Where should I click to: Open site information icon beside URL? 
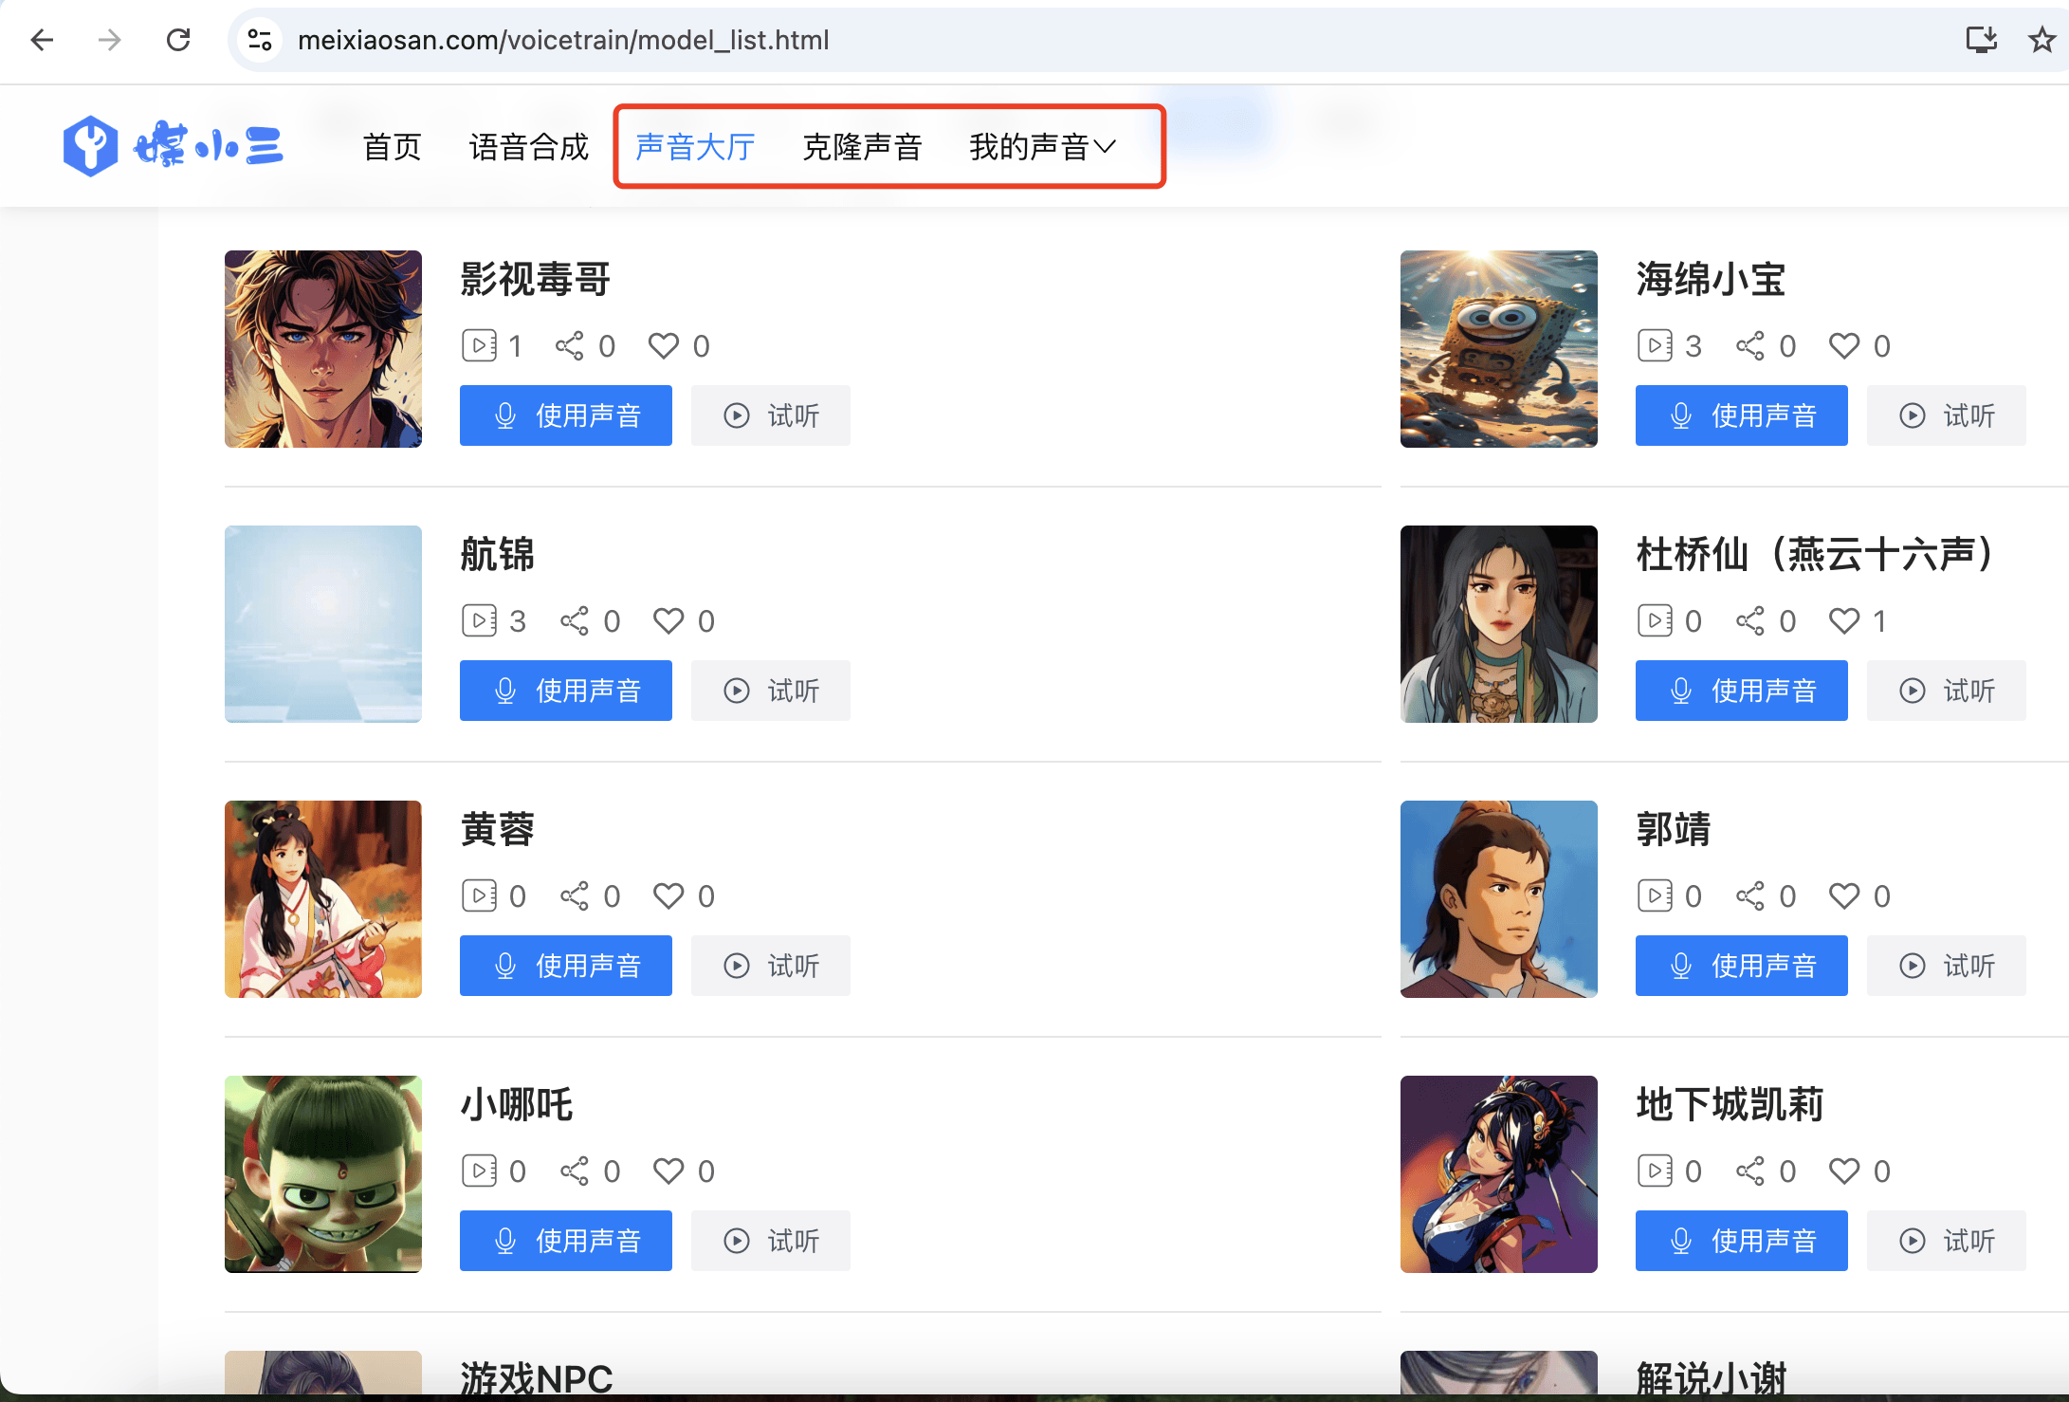click(260, 40)
